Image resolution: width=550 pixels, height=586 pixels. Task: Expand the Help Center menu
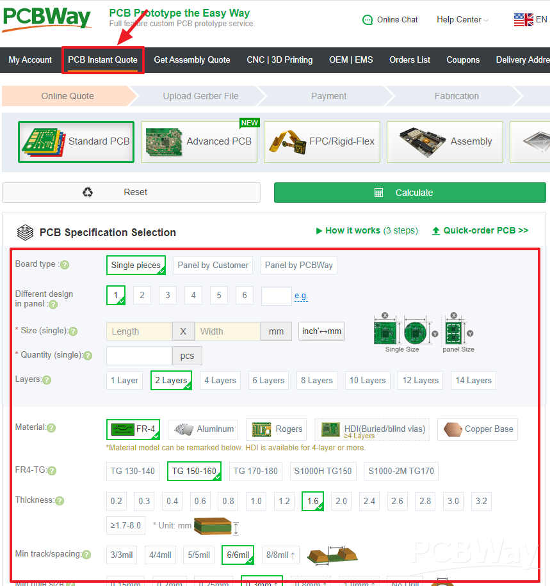click(x=458, y=20)
